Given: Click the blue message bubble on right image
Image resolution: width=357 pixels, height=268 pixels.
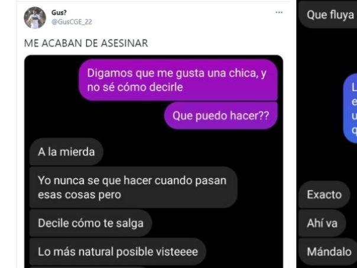Looking at the screenshot, I should (x=350, y=108).
